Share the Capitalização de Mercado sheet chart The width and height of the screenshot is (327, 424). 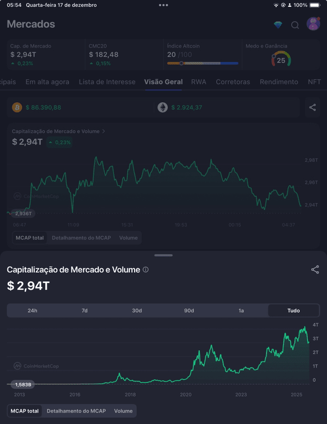315,270
